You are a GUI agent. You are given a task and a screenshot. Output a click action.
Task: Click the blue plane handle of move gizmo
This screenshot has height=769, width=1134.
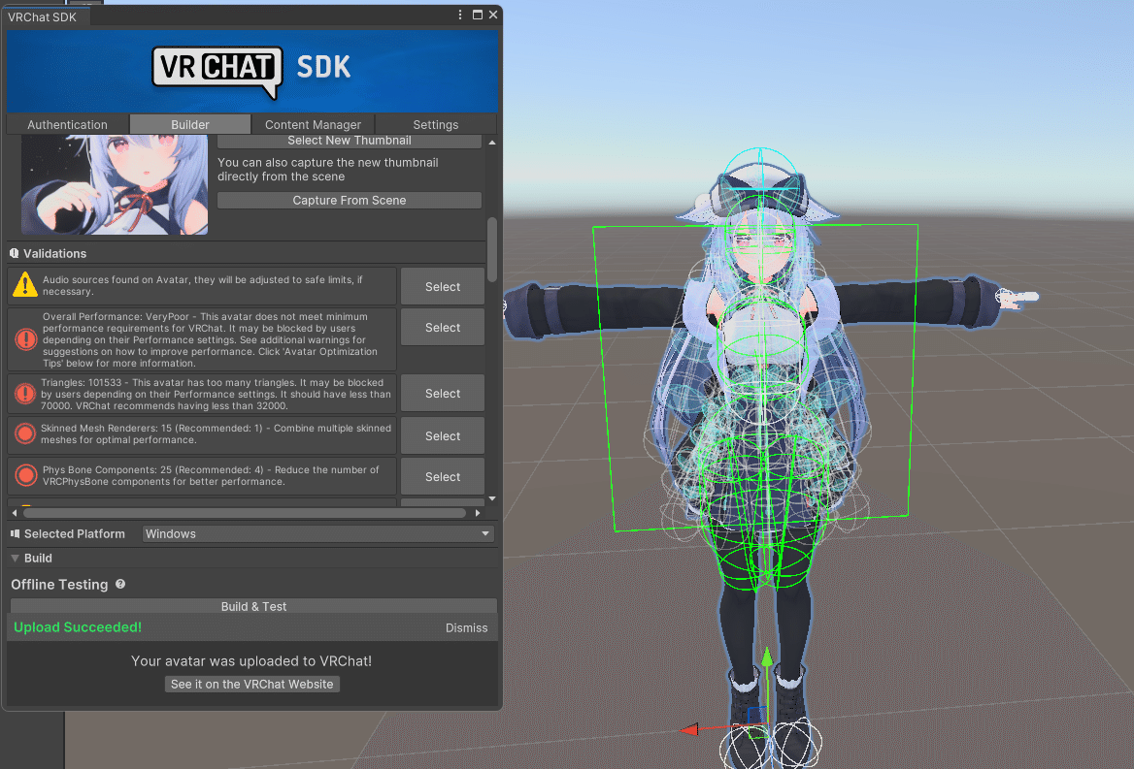pyautogui.click(x=756, y=715)
